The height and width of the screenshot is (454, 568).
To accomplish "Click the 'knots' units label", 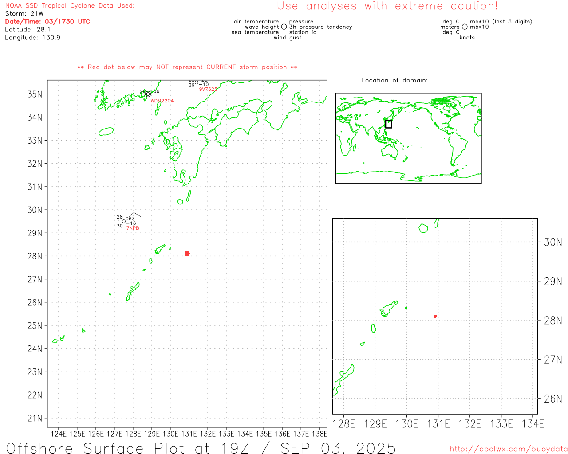I will [467, 38].
